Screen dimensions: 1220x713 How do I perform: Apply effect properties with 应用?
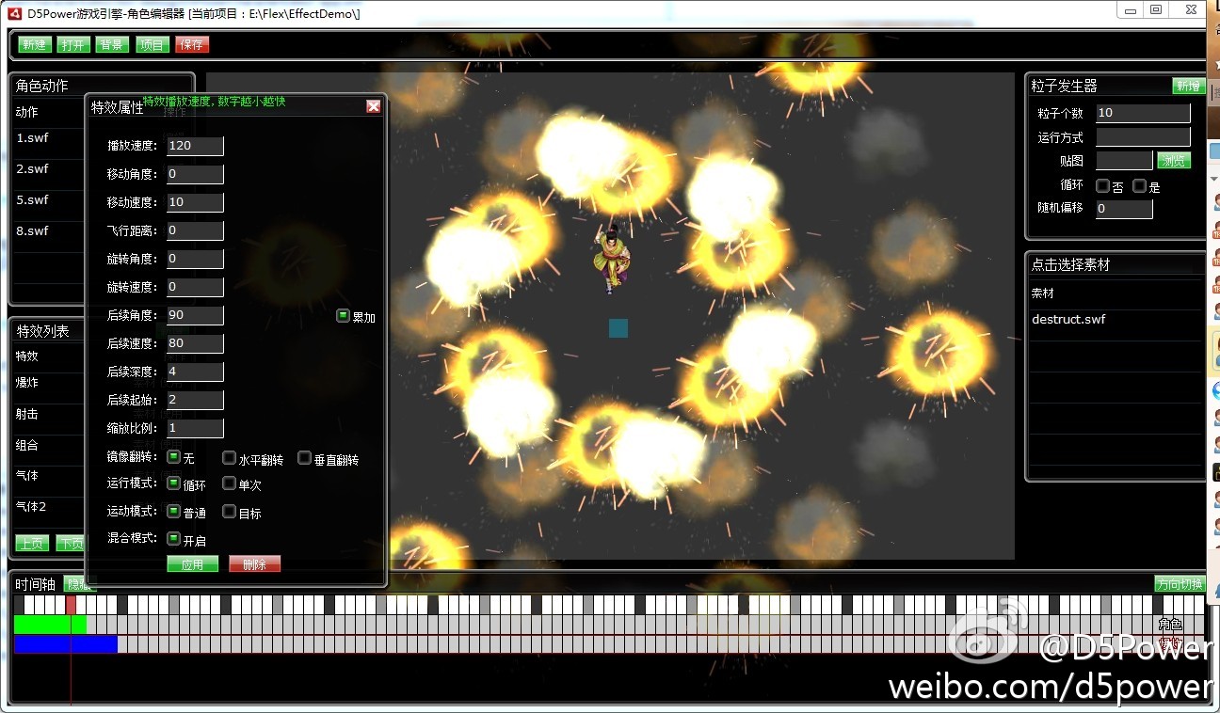pos(193,564)
